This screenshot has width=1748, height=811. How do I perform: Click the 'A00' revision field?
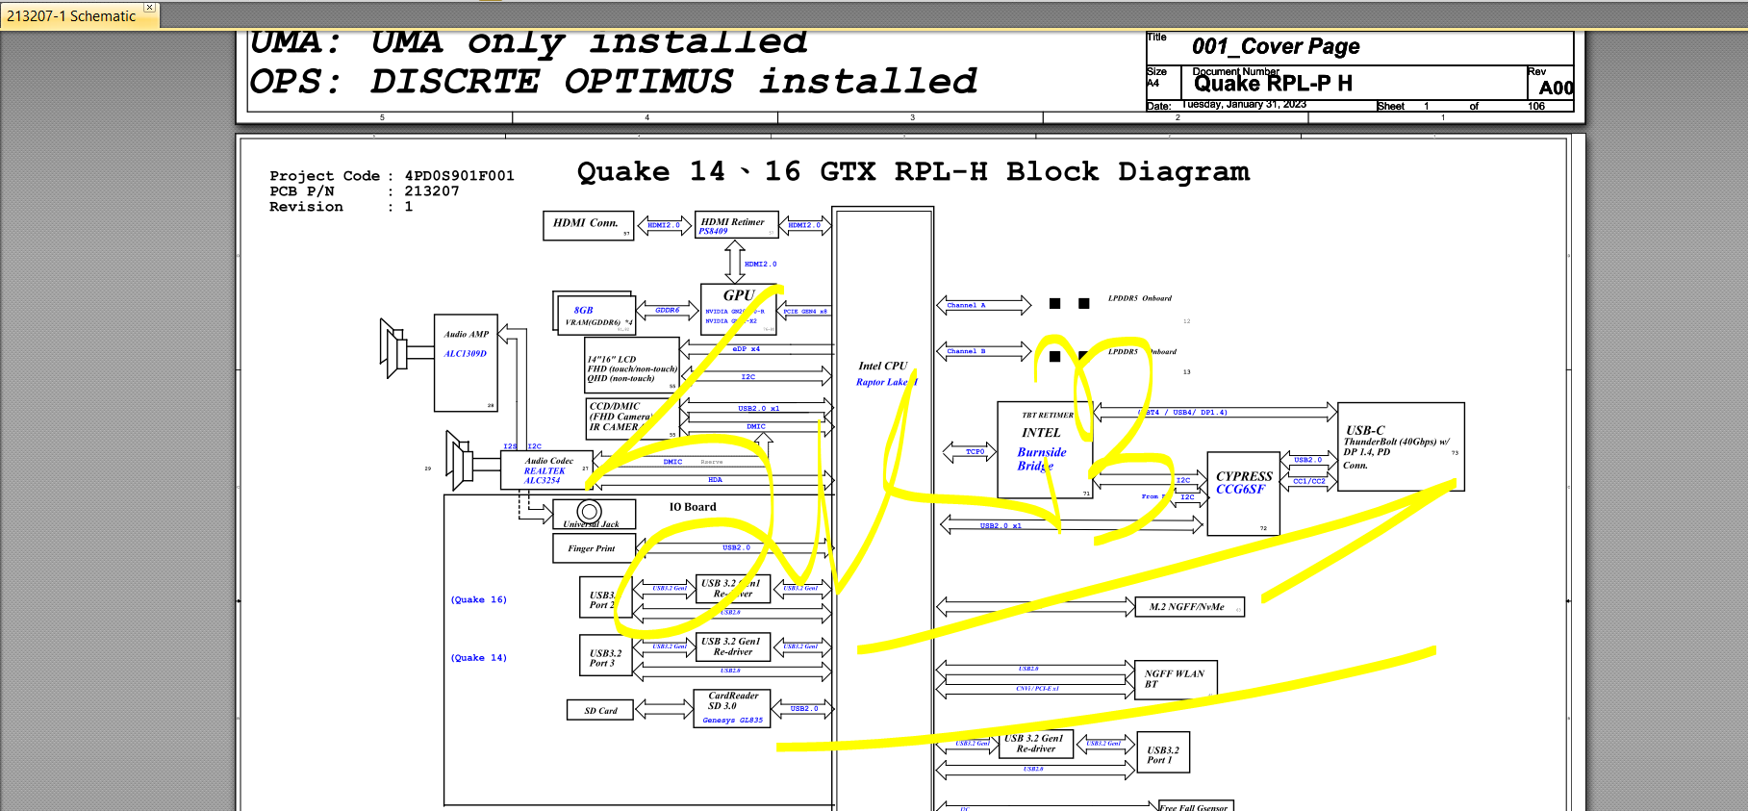point(1556,88)
